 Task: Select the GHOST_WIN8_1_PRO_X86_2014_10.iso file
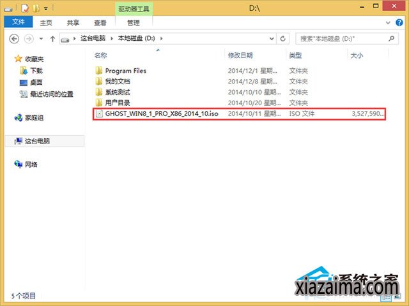coord(162,113)
